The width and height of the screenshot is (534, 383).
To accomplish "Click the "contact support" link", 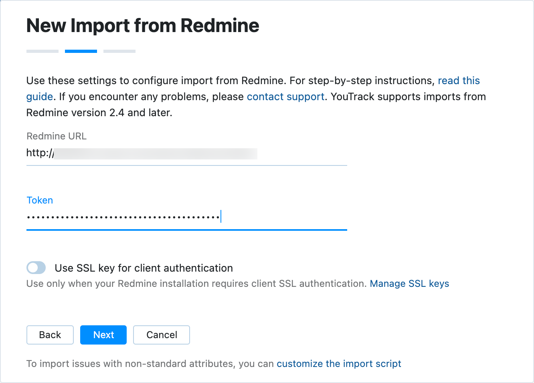I will tap(285, 97).
